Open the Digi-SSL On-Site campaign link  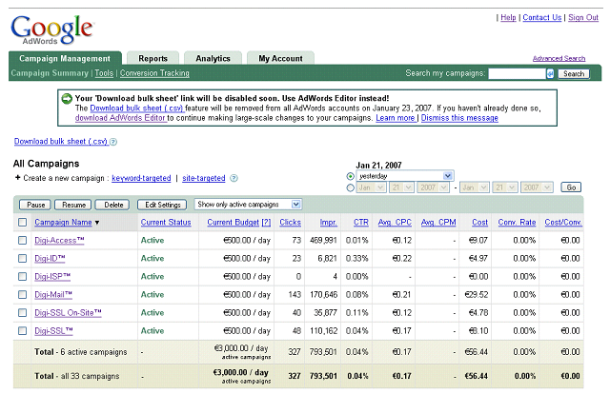(68, 312)
